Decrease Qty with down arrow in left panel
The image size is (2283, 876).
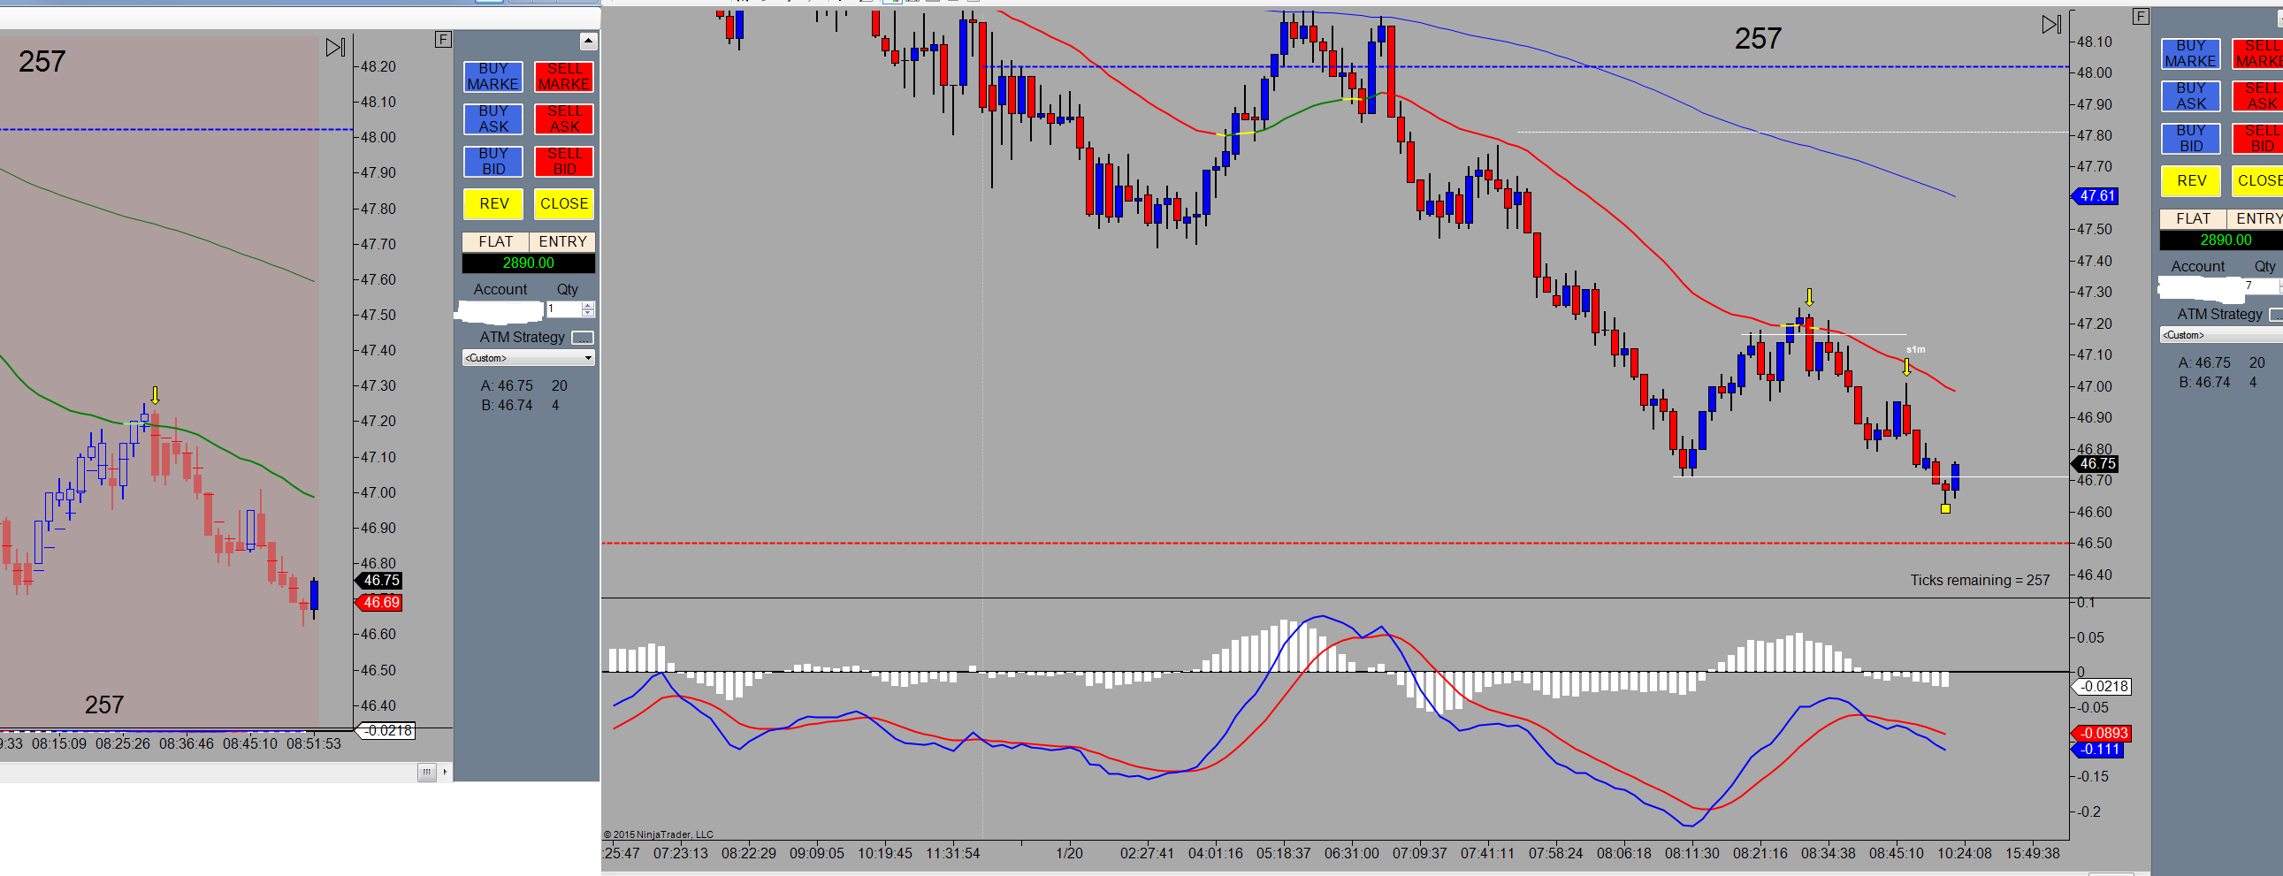coord(588,313)
